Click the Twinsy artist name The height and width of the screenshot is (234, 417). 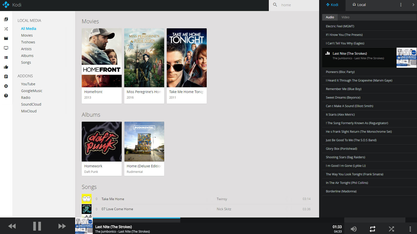(x=222, y=199)
